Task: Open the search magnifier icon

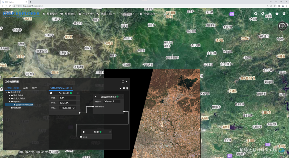Action: click(256, 14)
